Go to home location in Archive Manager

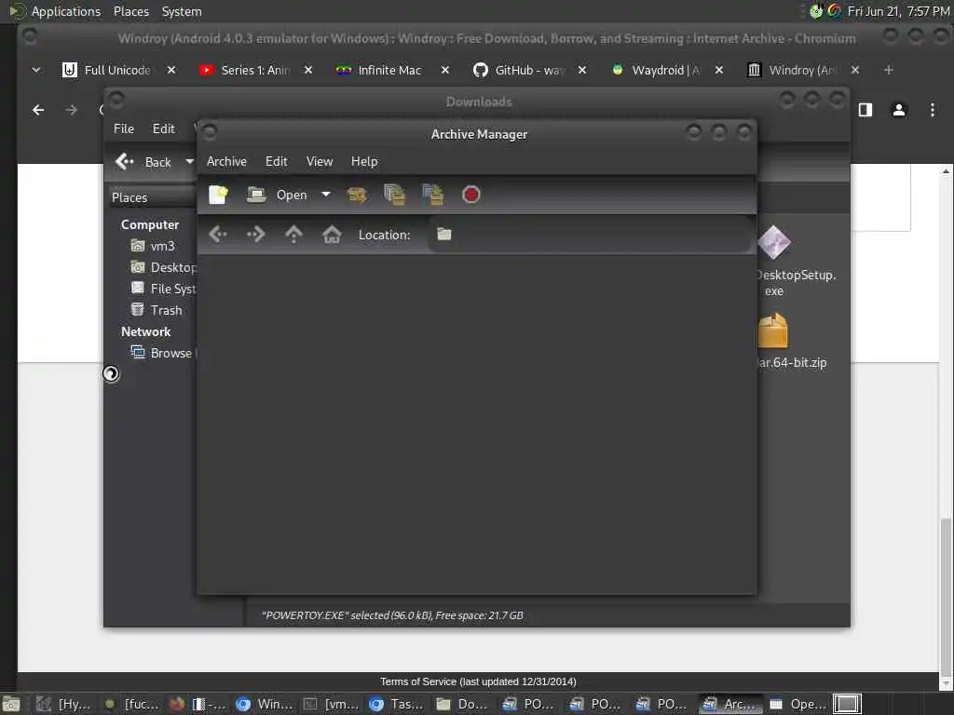(332, 234)
